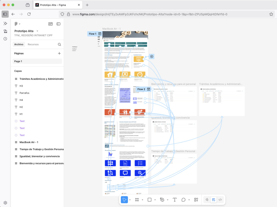Open Comment tool options arrow
The image size is (277, 207).
(x=189, y=200)
